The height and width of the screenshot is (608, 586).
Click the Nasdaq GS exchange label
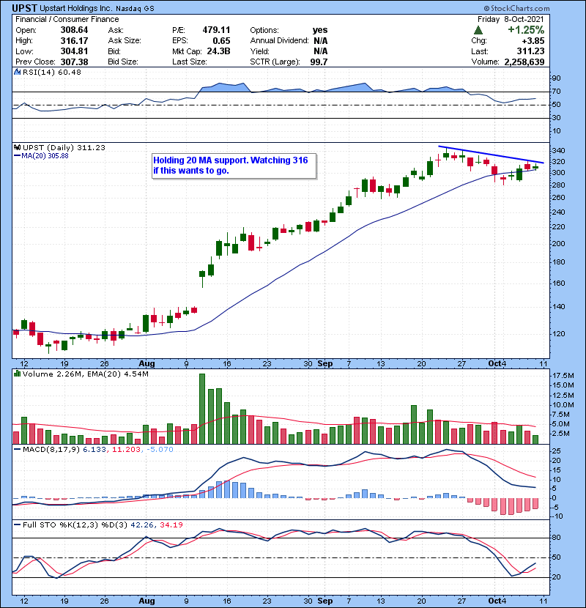[x=135, y=9]
